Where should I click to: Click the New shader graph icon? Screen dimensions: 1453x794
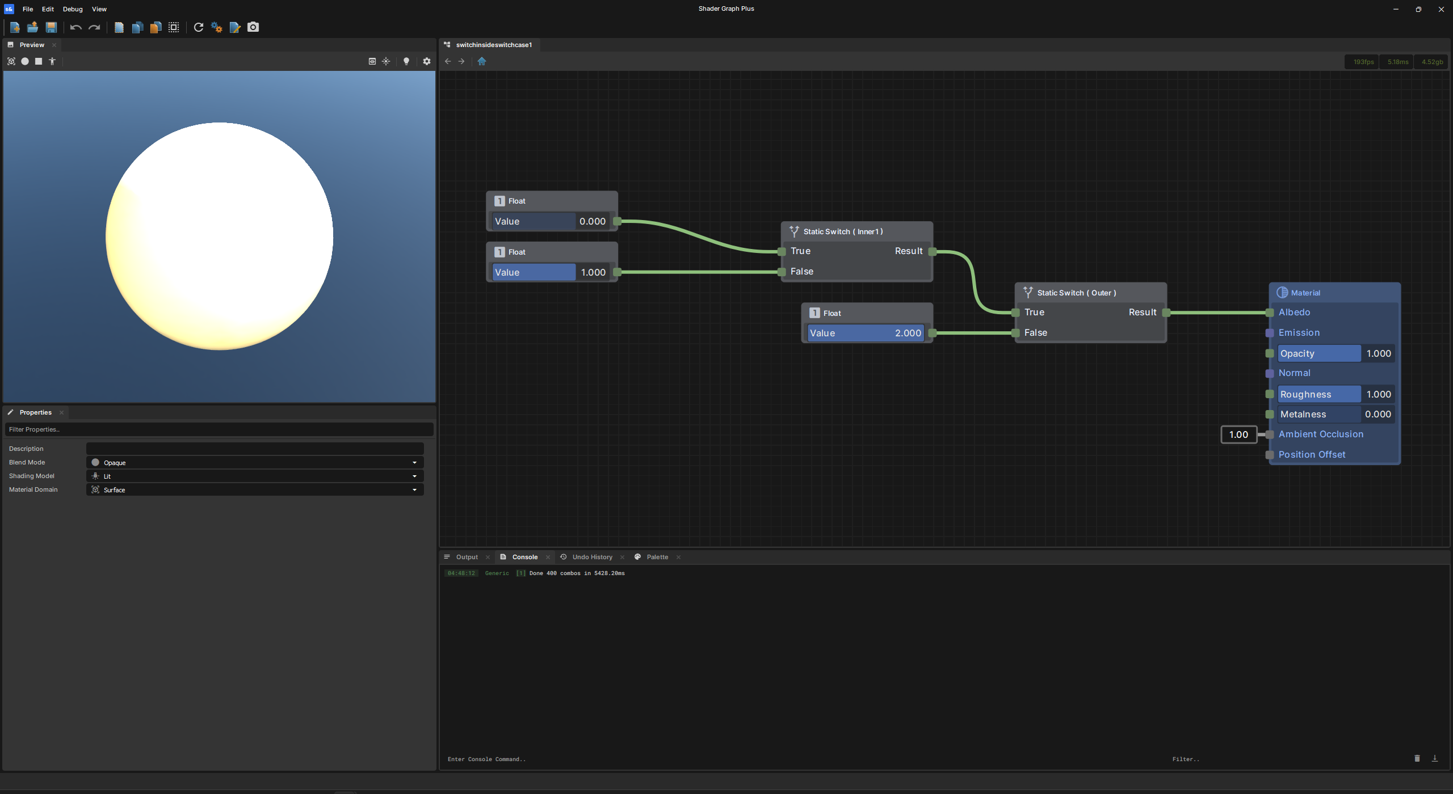15,27
